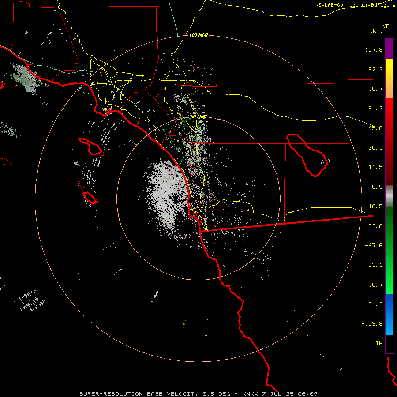Viewport: 397px width, 397px height.
Task: Click the -78.7 scale value
Action: (374, 285)
